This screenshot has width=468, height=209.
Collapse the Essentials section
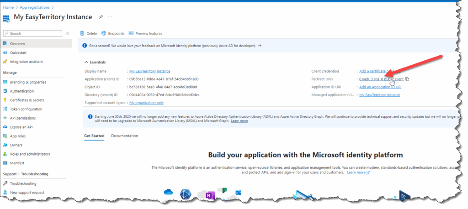coord(86,62)
